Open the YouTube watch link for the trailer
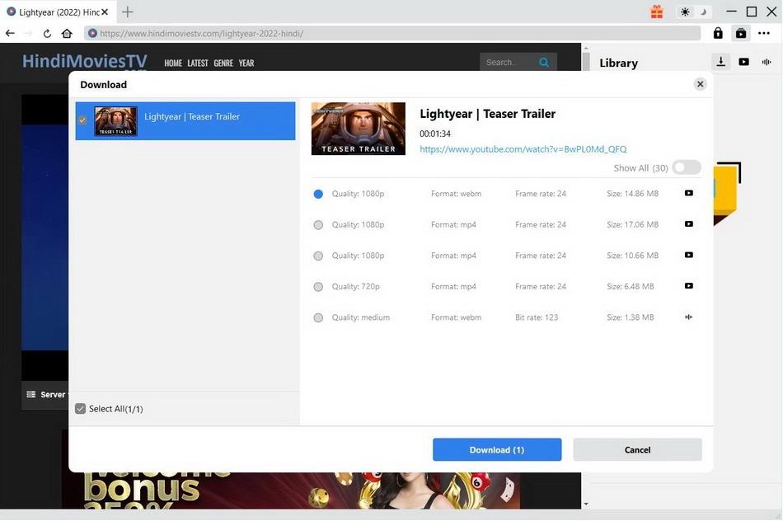The width and height of the screenshot is (783, 521). click(523, 149)
